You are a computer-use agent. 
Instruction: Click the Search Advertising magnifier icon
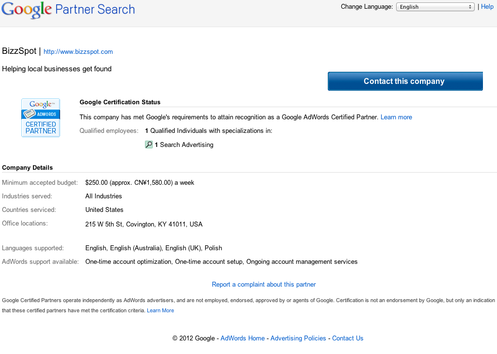pyautogui.click(x=149, y=145)
